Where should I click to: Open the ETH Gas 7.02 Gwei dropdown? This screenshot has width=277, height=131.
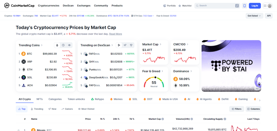pyautogui.click(x=149, y=16)
